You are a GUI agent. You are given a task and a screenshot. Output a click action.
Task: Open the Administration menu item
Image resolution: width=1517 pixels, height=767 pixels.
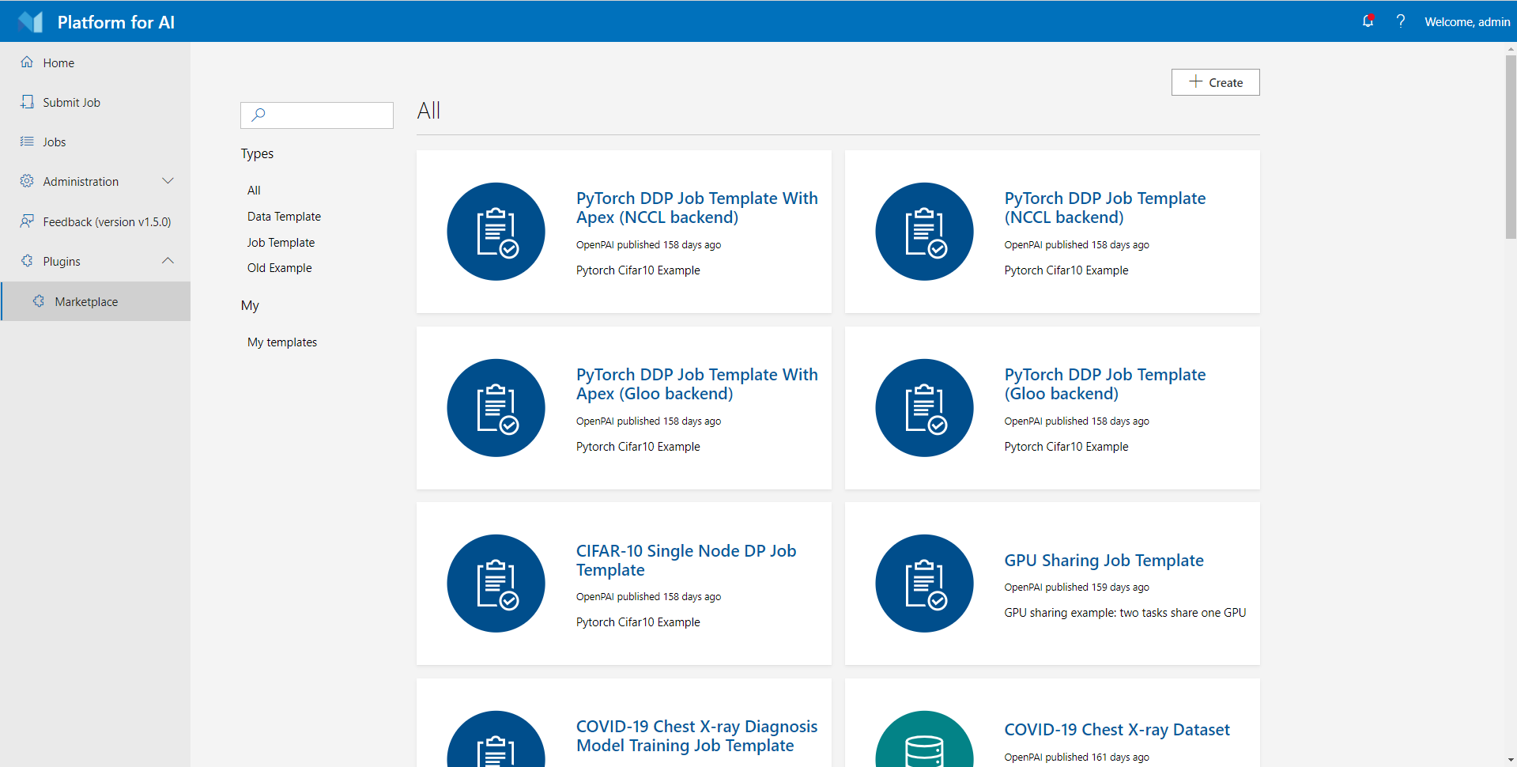[x=95, y=181]
